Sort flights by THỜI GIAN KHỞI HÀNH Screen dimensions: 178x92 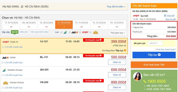click(x=39, y=32)
